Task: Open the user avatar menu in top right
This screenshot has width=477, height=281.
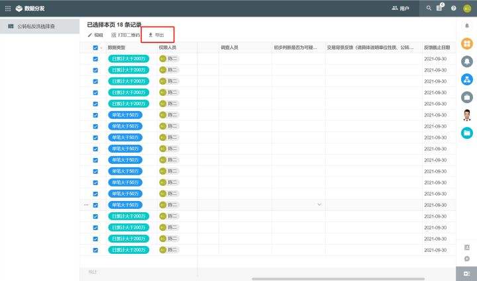Action: (467, 8)
